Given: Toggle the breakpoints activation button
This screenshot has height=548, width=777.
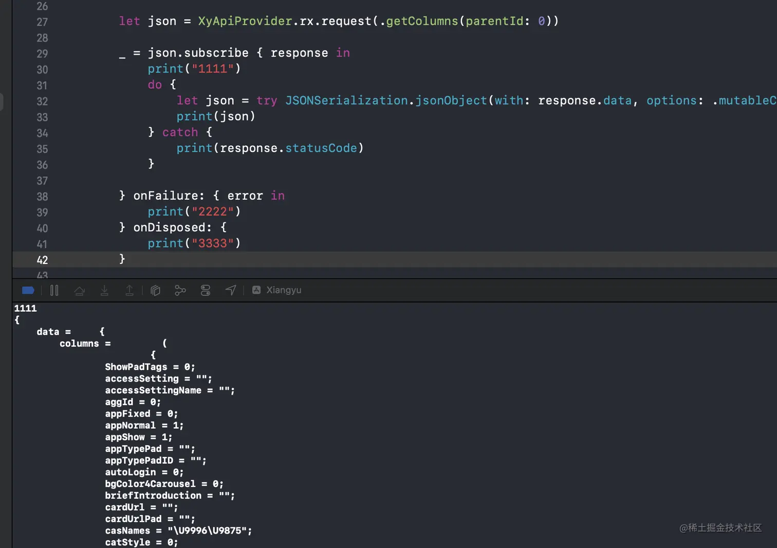Looking at the screenshot, I should pyautogui.click(x=28, y=291).
